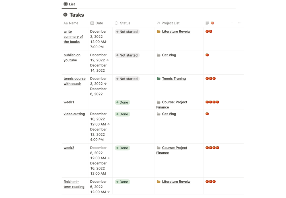Click the Tasks checkmark icon beside the title
Viewport: 286px width, 198px height.
(x=65, y=15)
